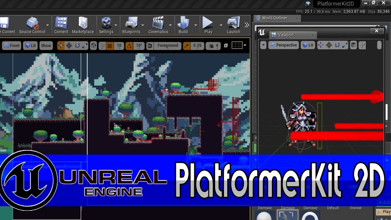Viewport: 391px width, 220px height.
Task: Open the Blueprints toolbar menu
Action: tap(131, 25)
